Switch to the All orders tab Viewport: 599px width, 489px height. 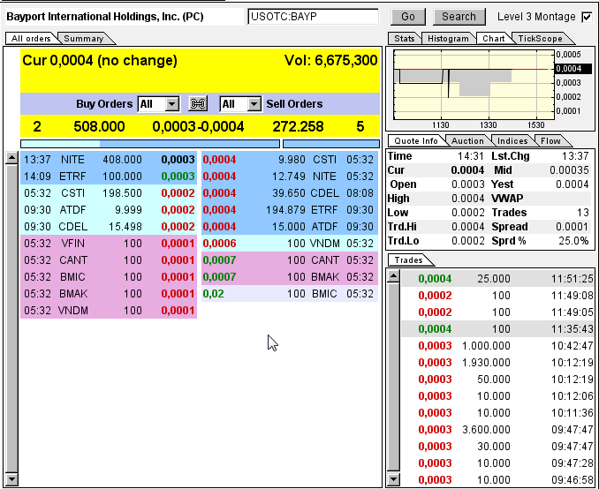click(x=31, y=39)
